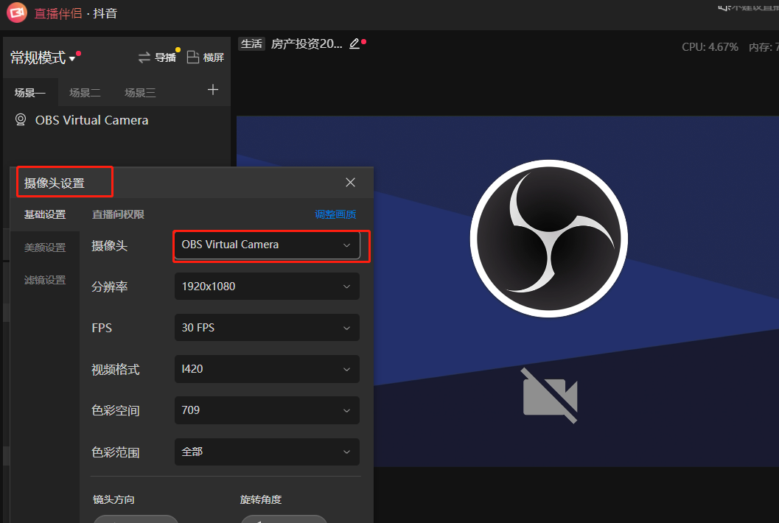Click the camera-off icon in preview

[x=550, y=396]
